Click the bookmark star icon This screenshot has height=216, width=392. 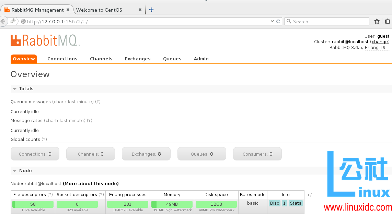[x=377, y=21]
